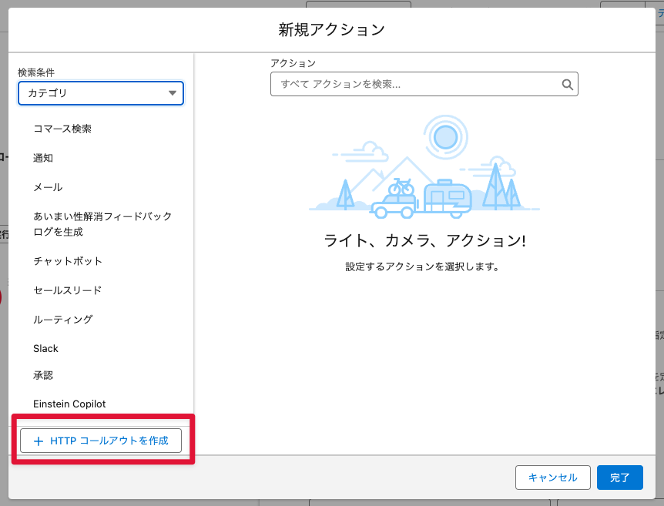The image size is (664, 506).
Task: Open the カテゴリ search condition dropdown
Action: tap(101, 93)
